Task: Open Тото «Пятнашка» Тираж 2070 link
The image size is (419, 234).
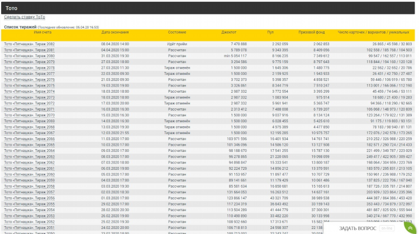Action: click(x=30, y=115)
